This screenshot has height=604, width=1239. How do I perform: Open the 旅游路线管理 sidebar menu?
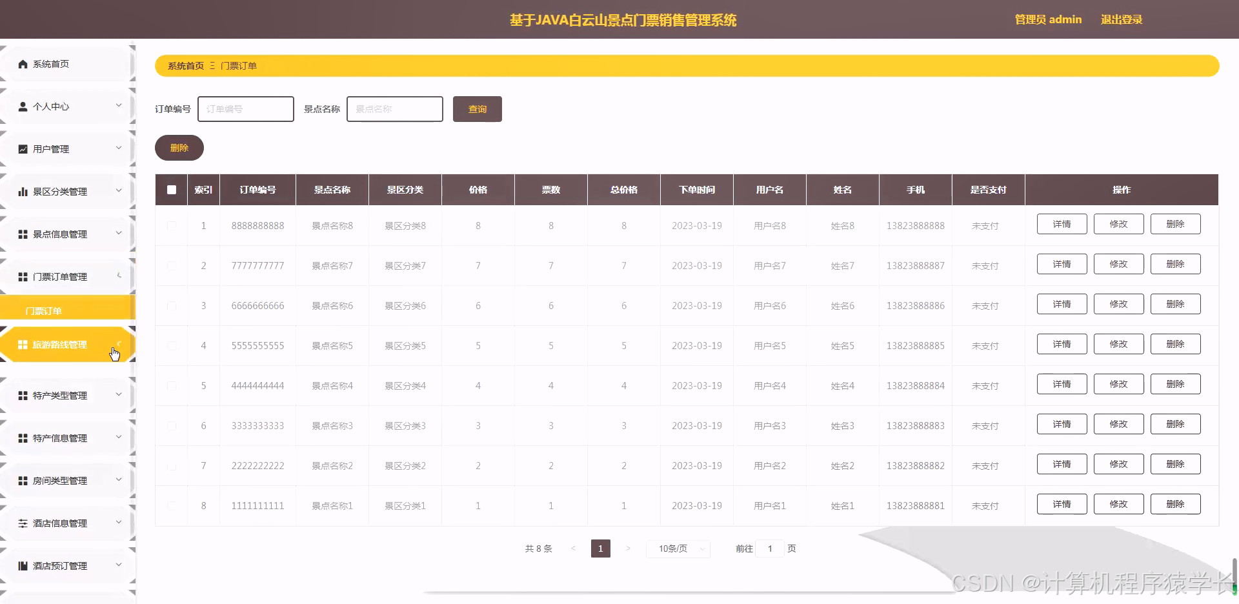click(67, 345)
